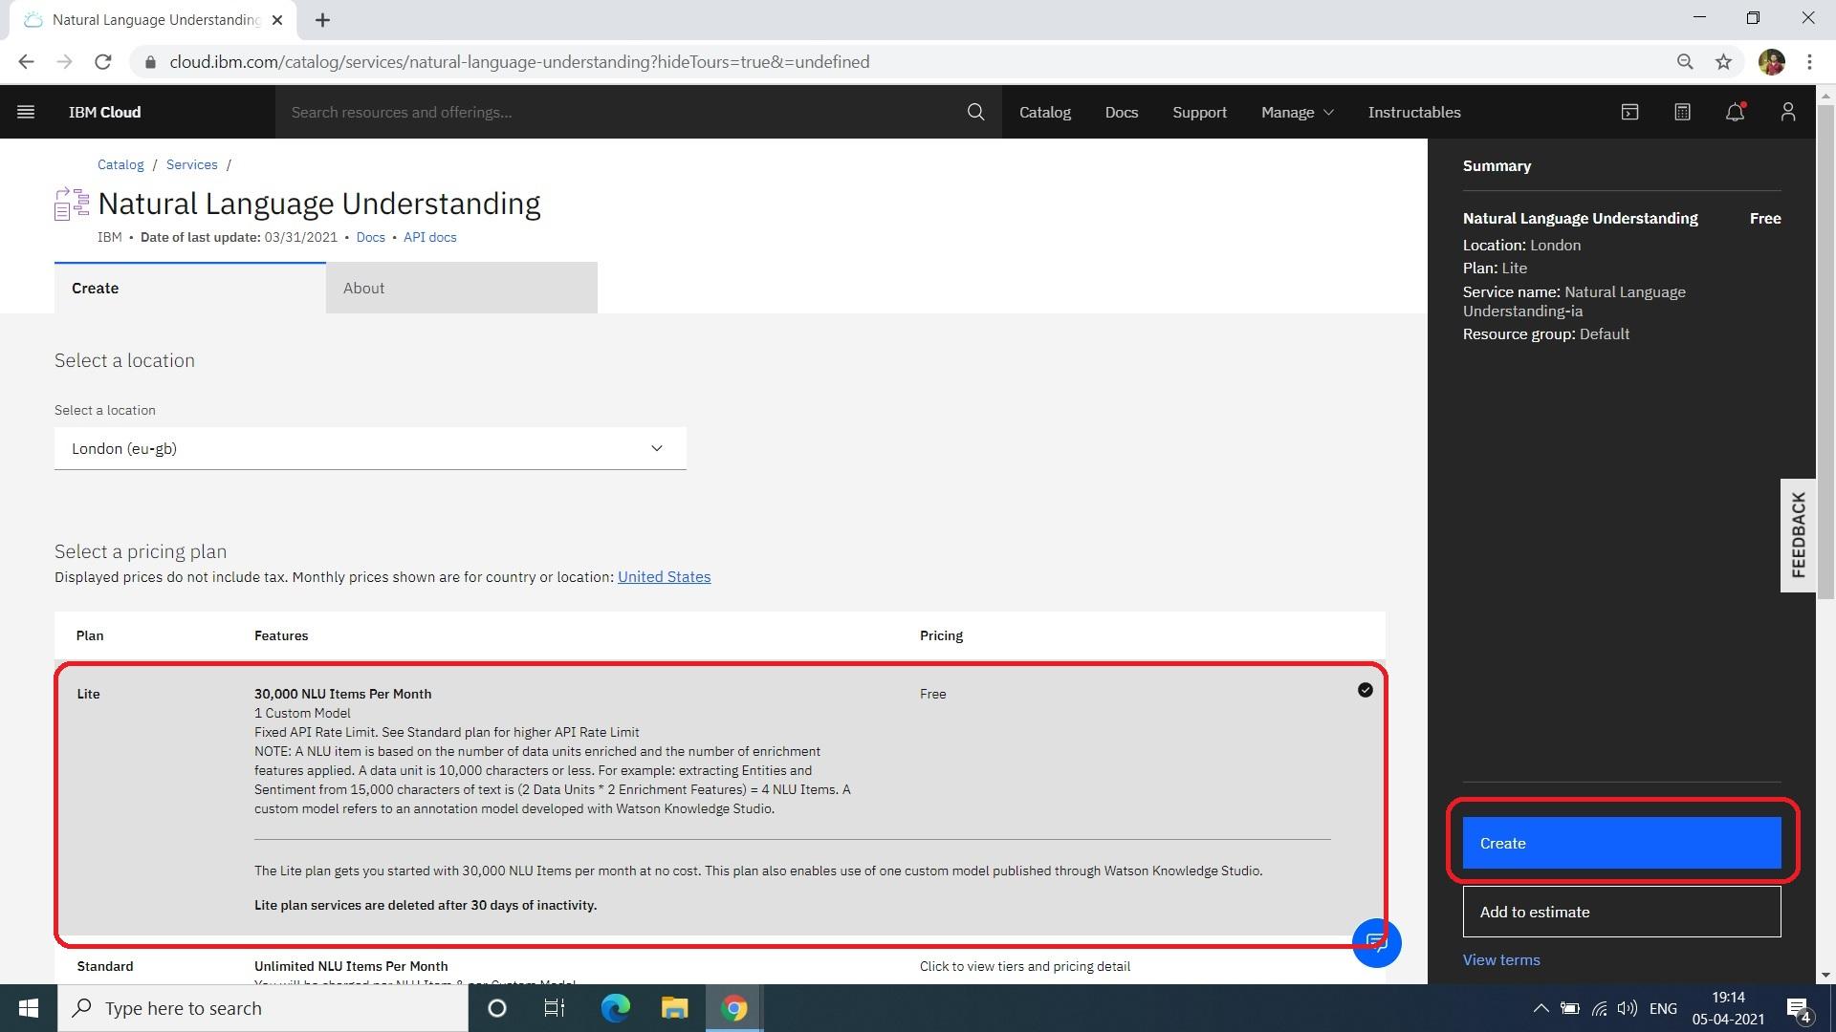This screenshot has height=1032, width=1836.
Task: Open the user profile avatar icon
Action: (x=1788, y=112)
